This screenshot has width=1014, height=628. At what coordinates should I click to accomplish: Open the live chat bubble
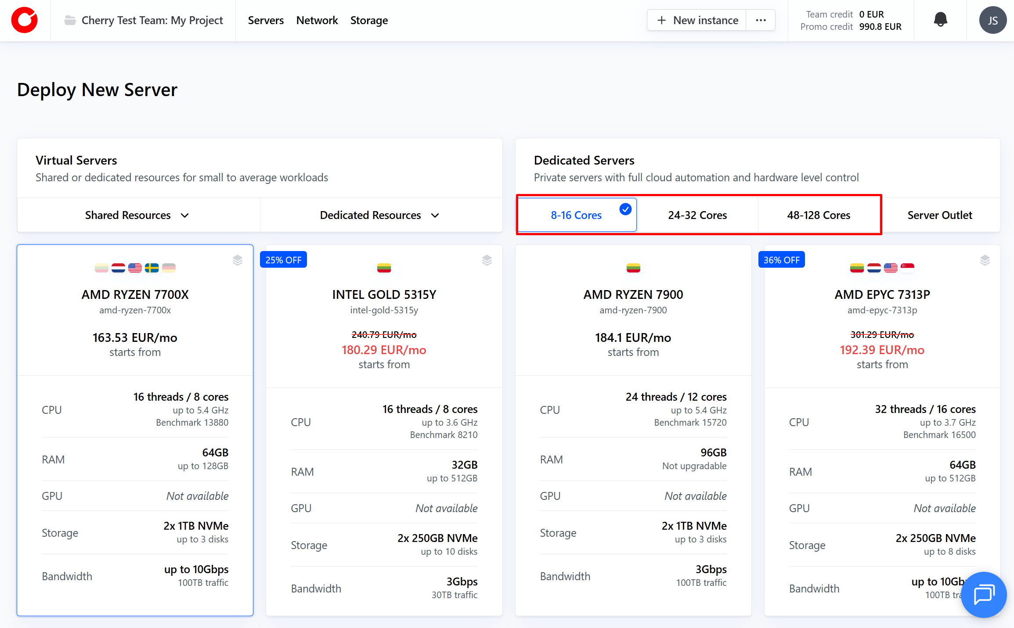click(983, 594)
